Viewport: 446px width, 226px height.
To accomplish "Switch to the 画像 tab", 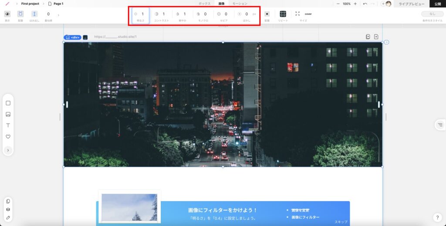I will point(221,3).
